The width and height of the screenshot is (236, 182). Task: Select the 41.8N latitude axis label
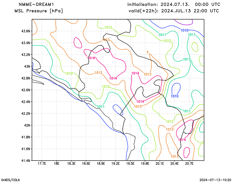click(x=26, y=137)
